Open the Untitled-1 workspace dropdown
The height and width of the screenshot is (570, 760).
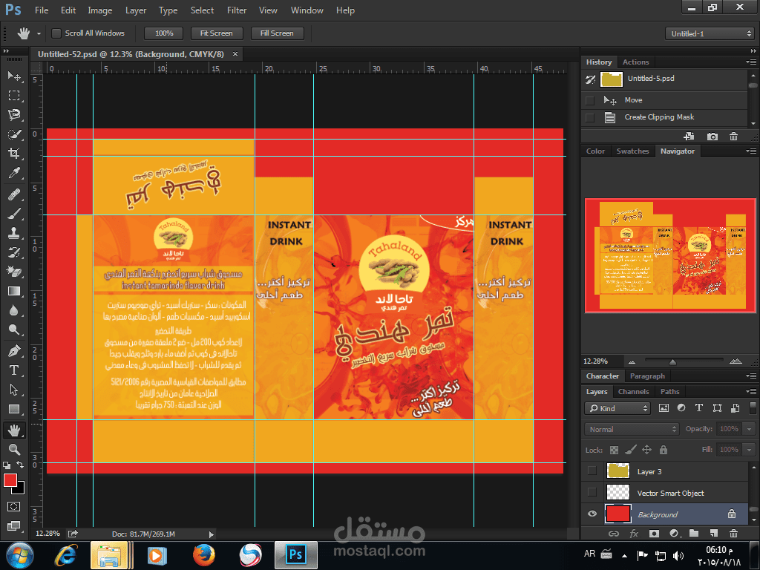point(710,33)
